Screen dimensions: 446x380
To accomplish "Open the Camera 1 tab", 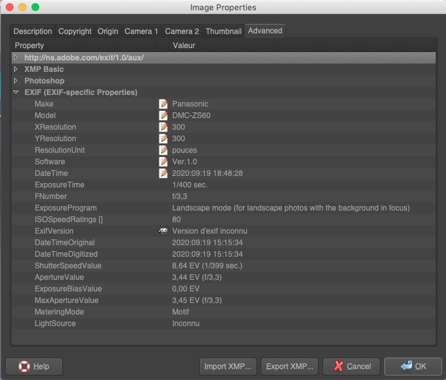I will 141,31.
